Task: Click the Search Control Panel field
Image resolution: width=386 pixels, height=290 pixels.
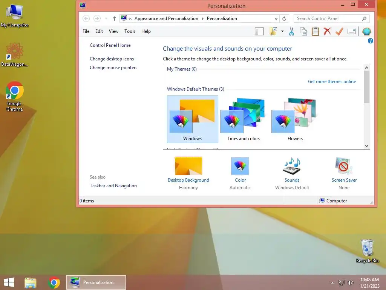Action: click(332, 19)
